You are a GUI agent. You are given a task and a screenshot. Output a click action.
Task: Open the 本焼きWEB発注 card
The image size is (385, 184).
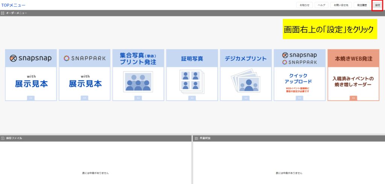(x=353, y=75)
